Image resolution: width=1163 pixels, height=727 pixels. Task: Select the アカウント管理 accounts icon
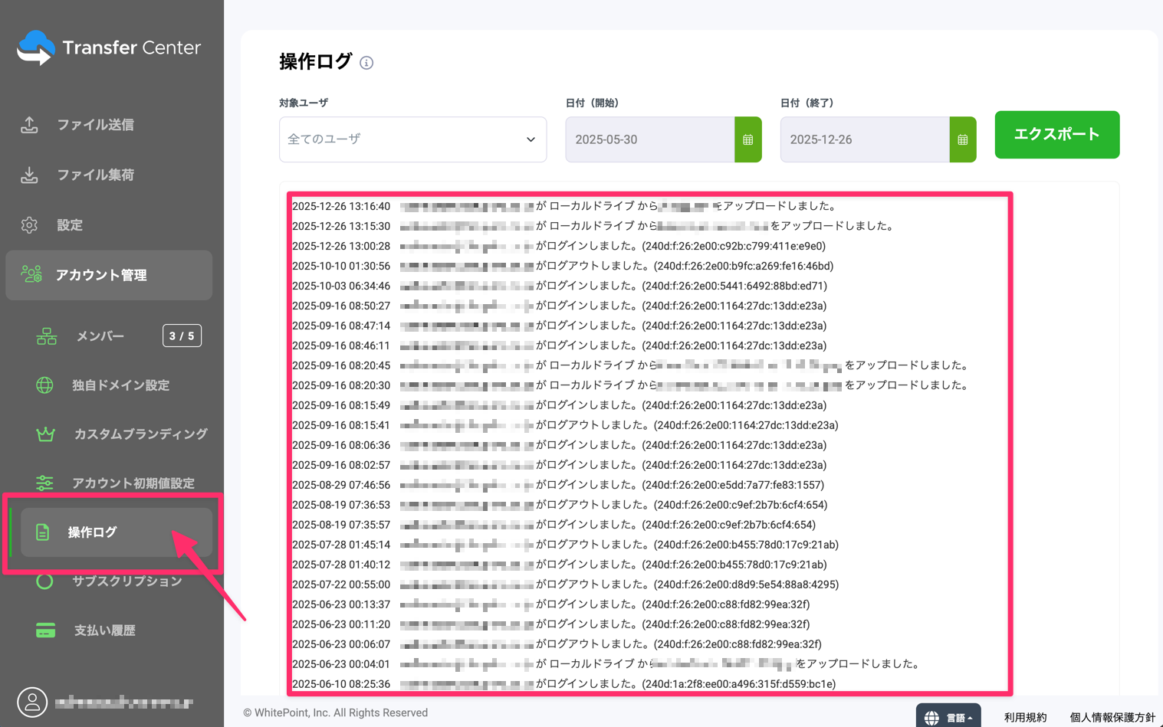tap(31, 274)
